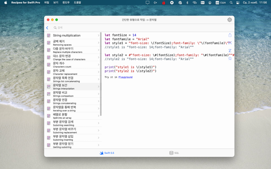Click the muted volume icon in menu bar
271x169 pixels.
pyautogui.click(x=155, y=3)
